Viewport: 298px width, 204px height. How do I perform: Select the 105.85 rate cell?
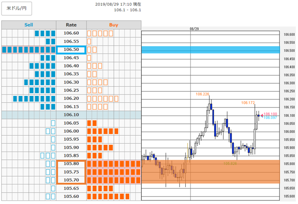point(71,156)
